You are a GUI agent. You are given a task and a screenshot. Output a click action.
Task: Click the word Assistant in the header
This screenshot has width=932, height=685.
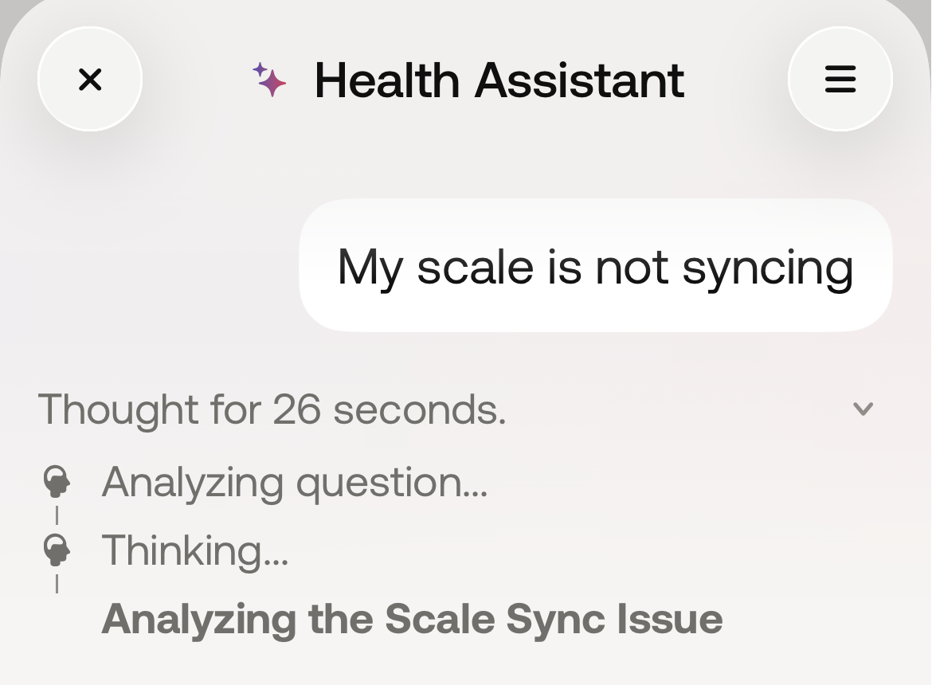pyautogui.click(x=580, y=80)
